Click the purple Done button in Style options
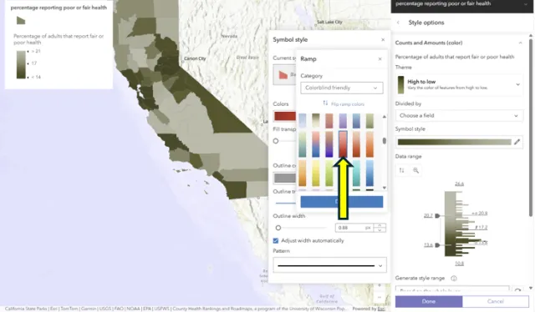Image resolution: width=535 pixels, height=312 pixels. click(x=429, y=301)
